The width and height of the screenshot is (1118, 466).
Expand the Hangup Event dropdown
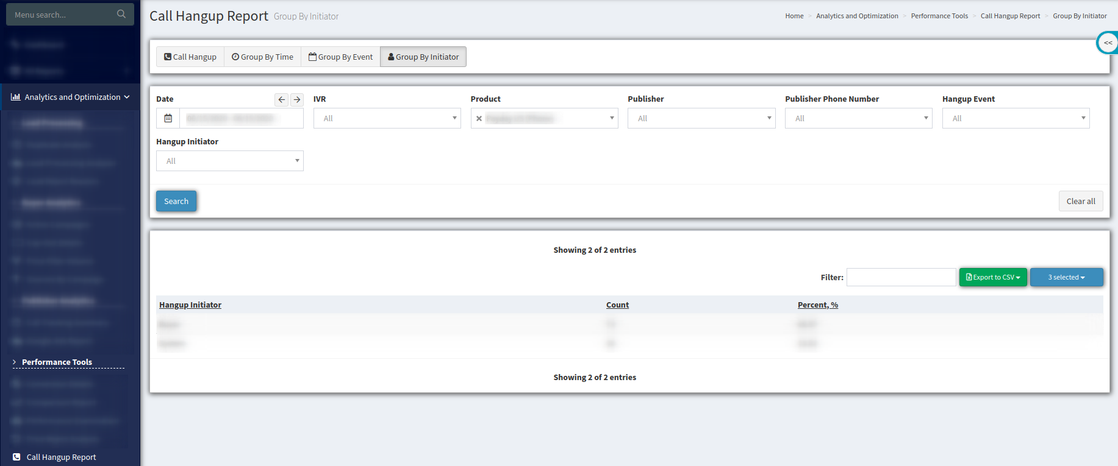[x=1016, y=118]
